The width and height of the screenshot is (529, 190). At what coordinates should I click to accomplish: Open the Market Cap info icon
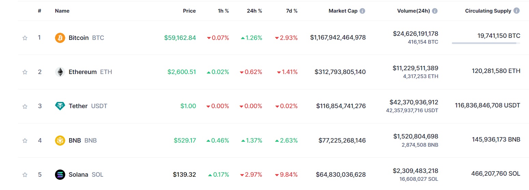coord(362,11)
